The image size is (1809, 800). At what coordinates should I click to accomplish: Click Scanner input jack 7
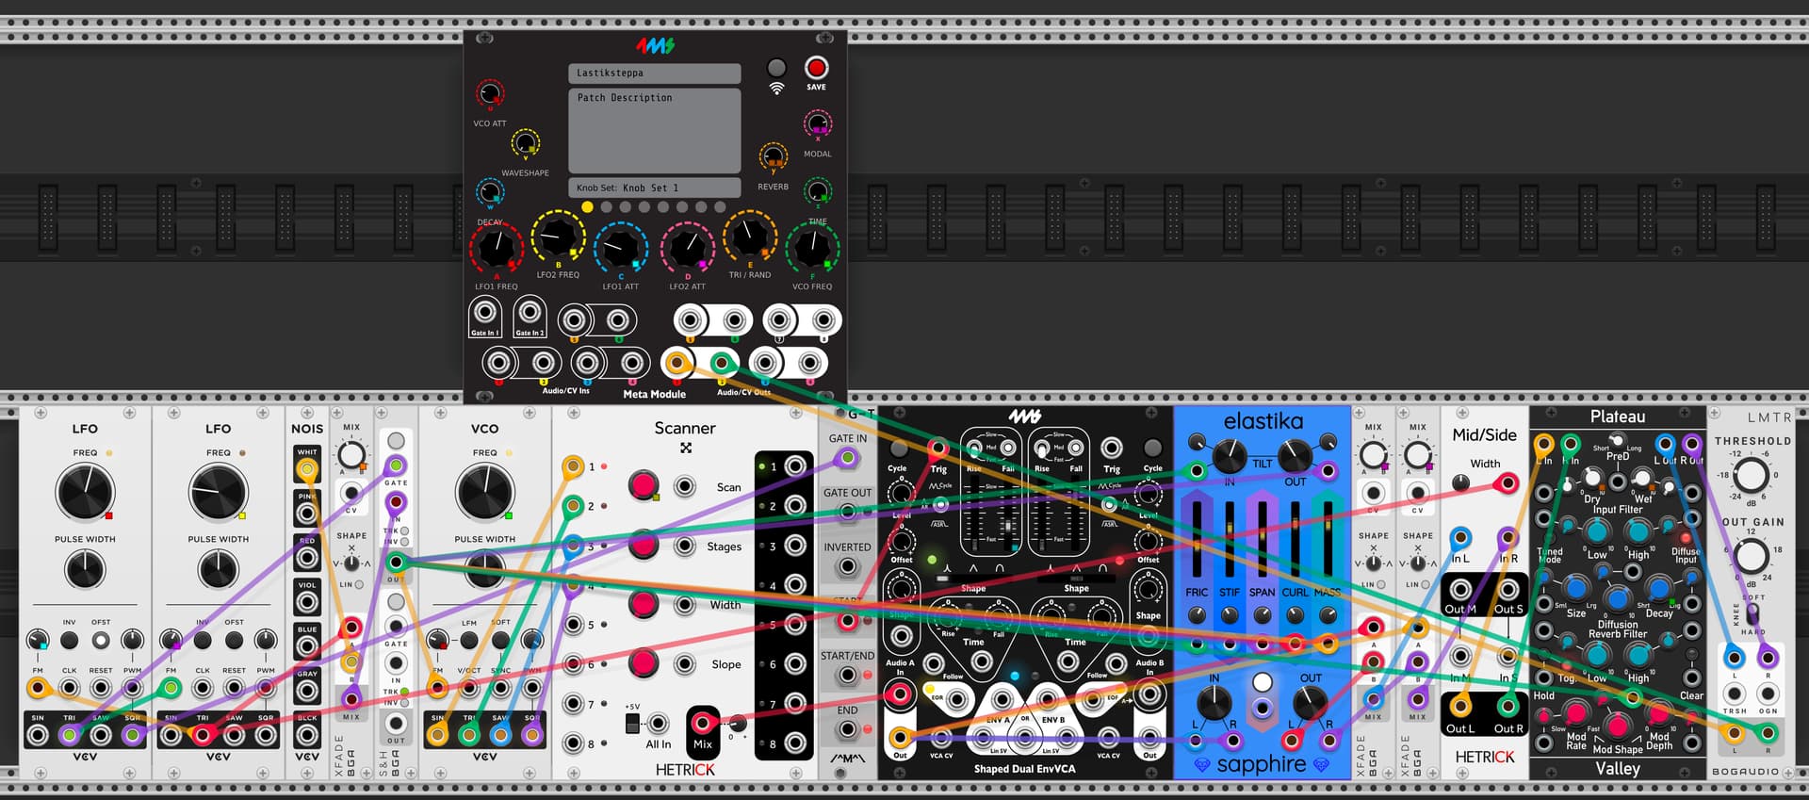coord(573,704)
